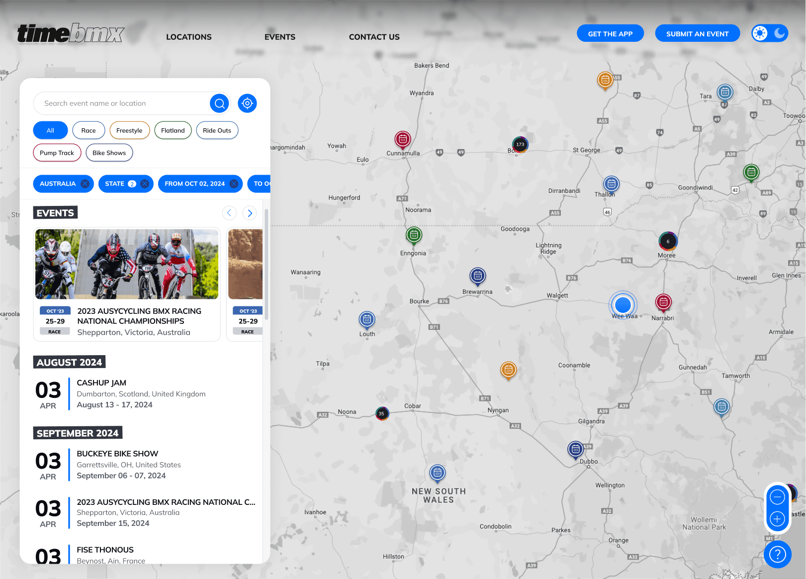
Task: Click the locate-me target icon
Action: click(247, 103)
